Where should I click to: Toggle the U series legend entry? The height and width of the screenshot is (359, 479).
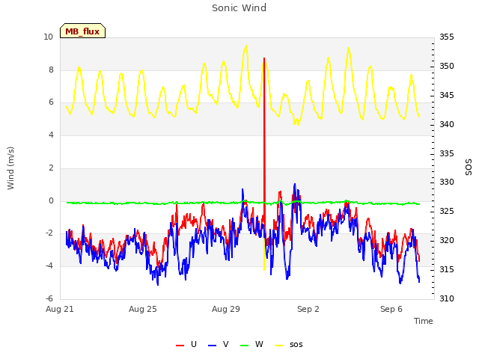186,345
